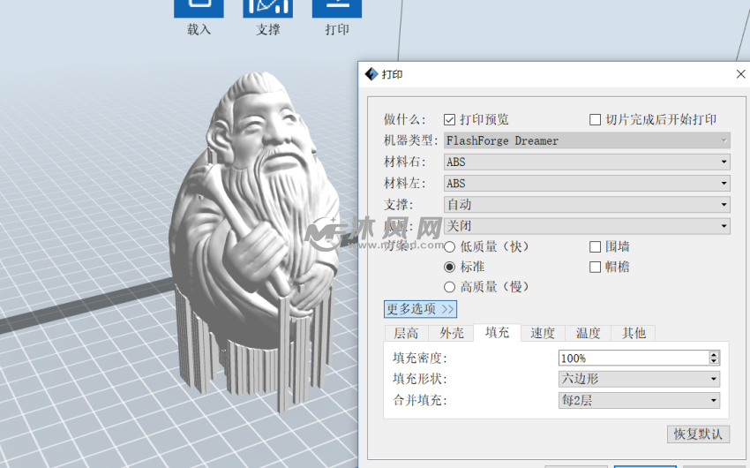Close the 打印 dialog window
The height and width of the screenshot is (468, 750).
[739, 74]
